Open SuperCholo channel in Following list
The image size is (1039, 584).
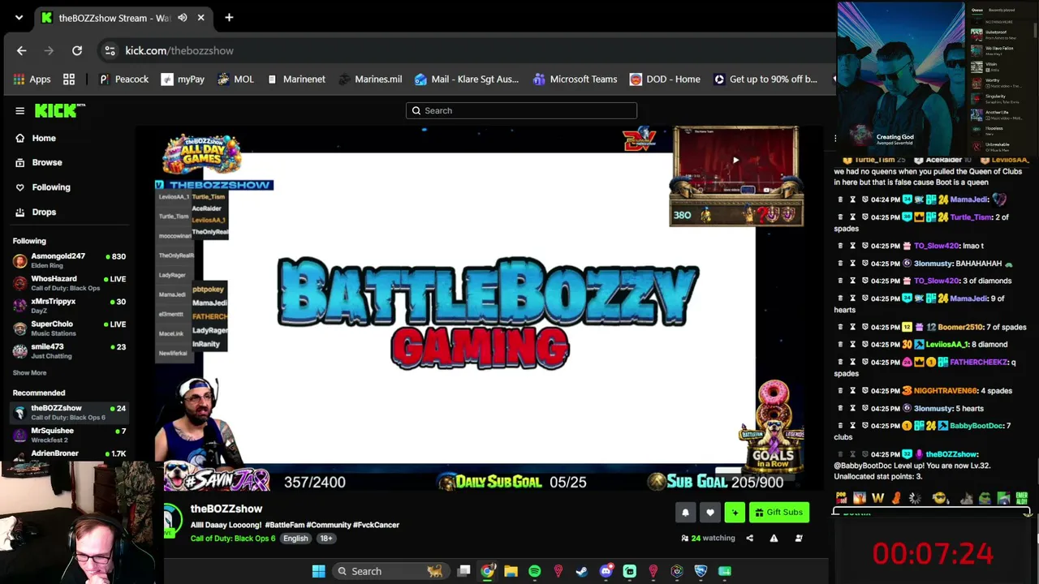point(69,328)
